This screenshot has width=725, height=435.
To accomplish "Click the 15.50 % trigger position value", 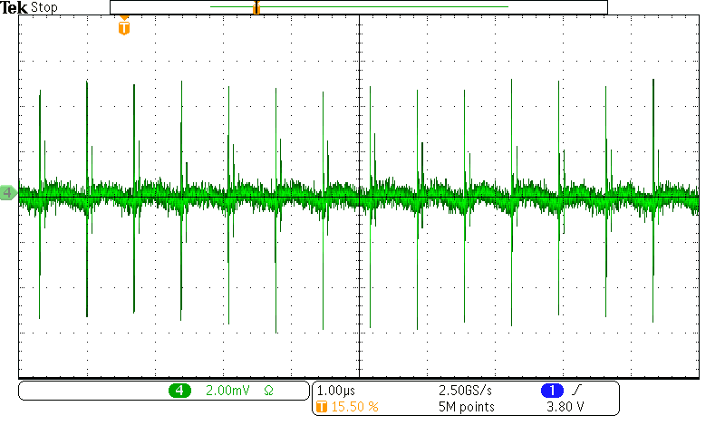I will (353, 407).
